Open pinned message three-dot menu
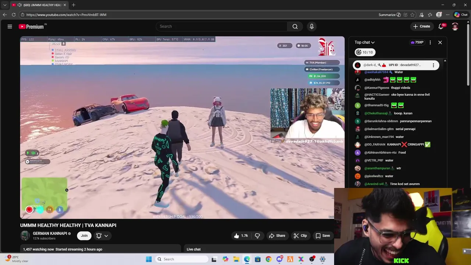This screenshot has width=471, height=265. coord(433,65)
